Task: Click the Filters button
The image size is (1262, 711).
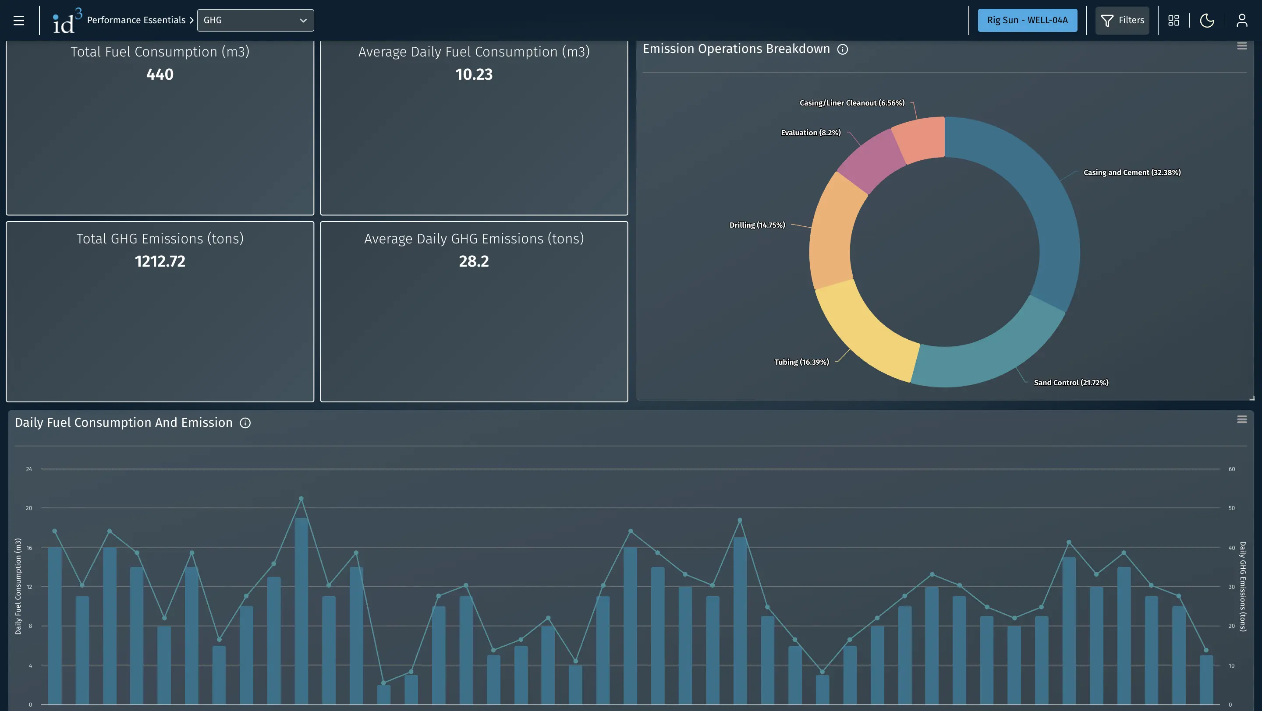Action: pos(1122,20)
